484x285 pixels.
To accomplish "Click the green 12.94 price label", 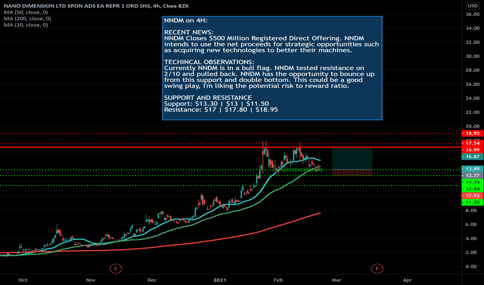I will coord(472,189).
